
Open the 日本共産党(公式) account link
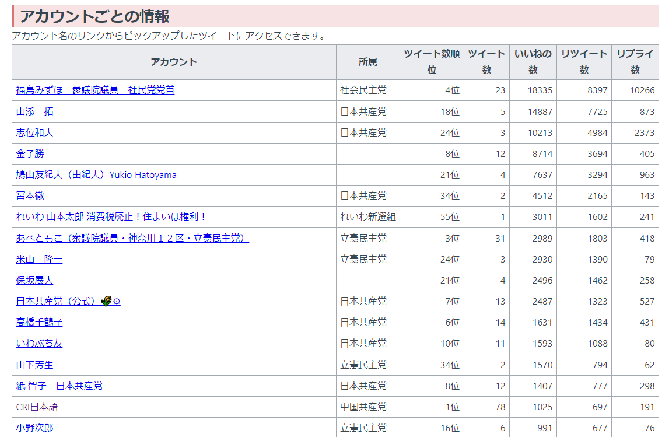(x=68, y=301)
